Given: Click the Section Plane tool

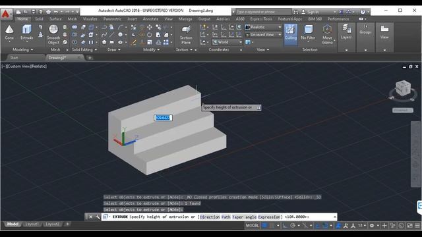Looking at the screenshot, I should point(186,35).
